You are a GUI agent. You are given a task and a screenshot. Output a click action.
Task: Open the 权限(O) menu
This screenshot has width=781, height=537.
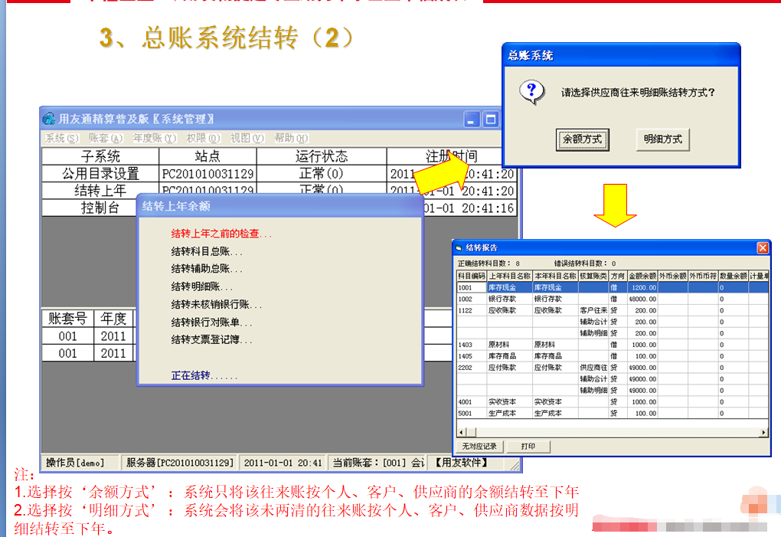click(203, 138)
